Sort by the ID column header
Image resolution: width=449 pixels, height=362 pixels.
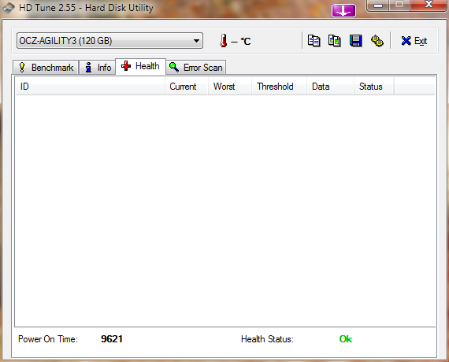pos(90,87)
